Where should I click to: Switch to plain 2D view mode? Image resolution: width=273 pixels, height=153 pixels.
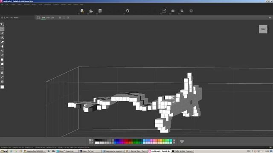pos(52,17)
